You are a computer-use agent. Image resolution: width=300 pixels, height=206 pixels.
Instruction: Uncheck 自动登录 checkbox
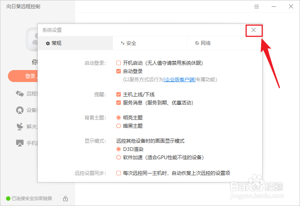point(119,71)
